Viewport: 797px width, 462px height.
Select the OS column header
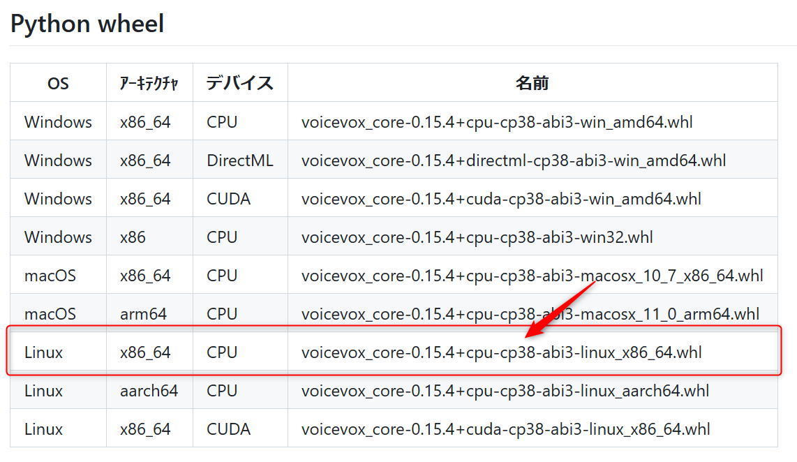point(58,83)
